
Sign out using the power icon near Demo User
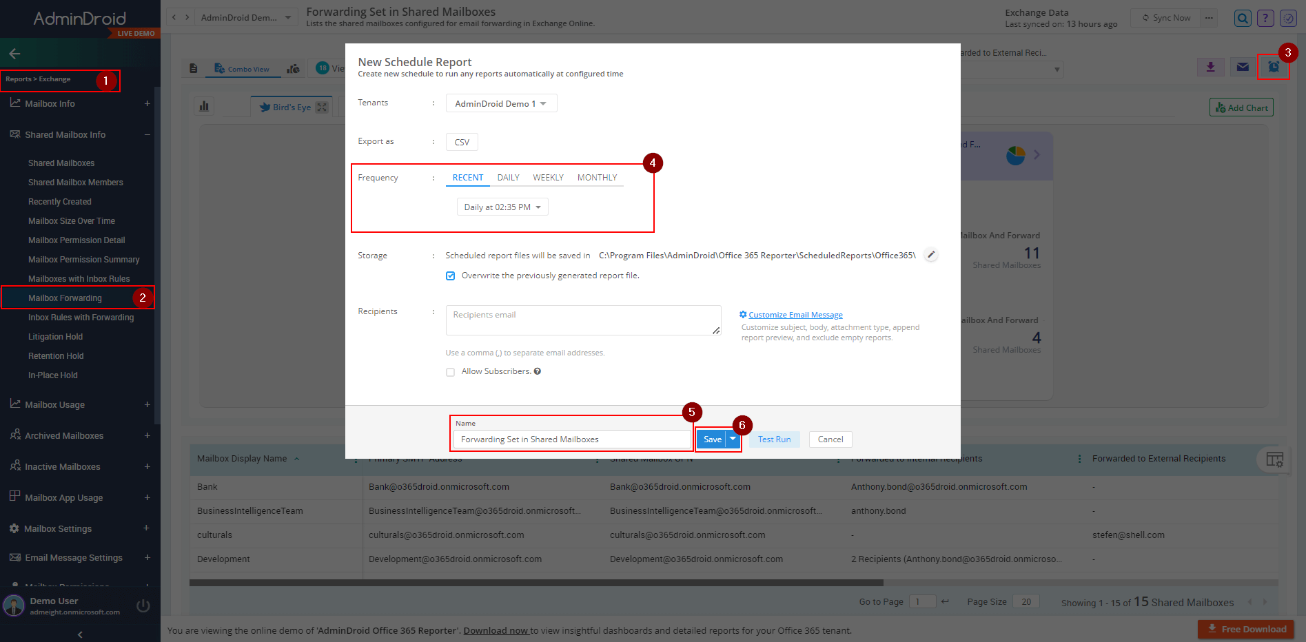[143, 605]
